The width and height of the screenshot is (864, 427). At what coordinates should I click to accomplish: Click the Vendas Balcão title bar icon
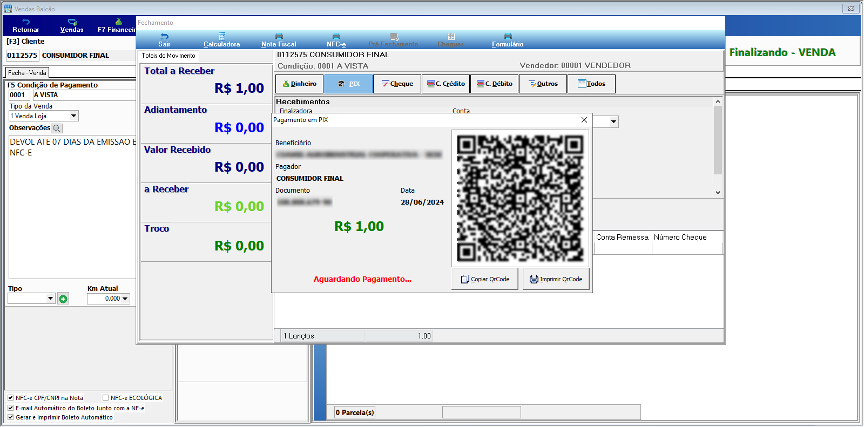coord(8,9)
